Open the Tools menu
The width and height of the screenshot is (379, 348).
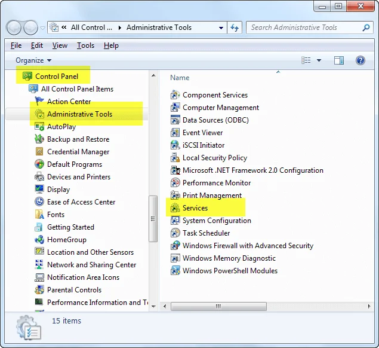85,45
